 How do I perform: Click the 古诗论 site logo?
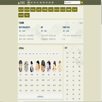(21, 3)
